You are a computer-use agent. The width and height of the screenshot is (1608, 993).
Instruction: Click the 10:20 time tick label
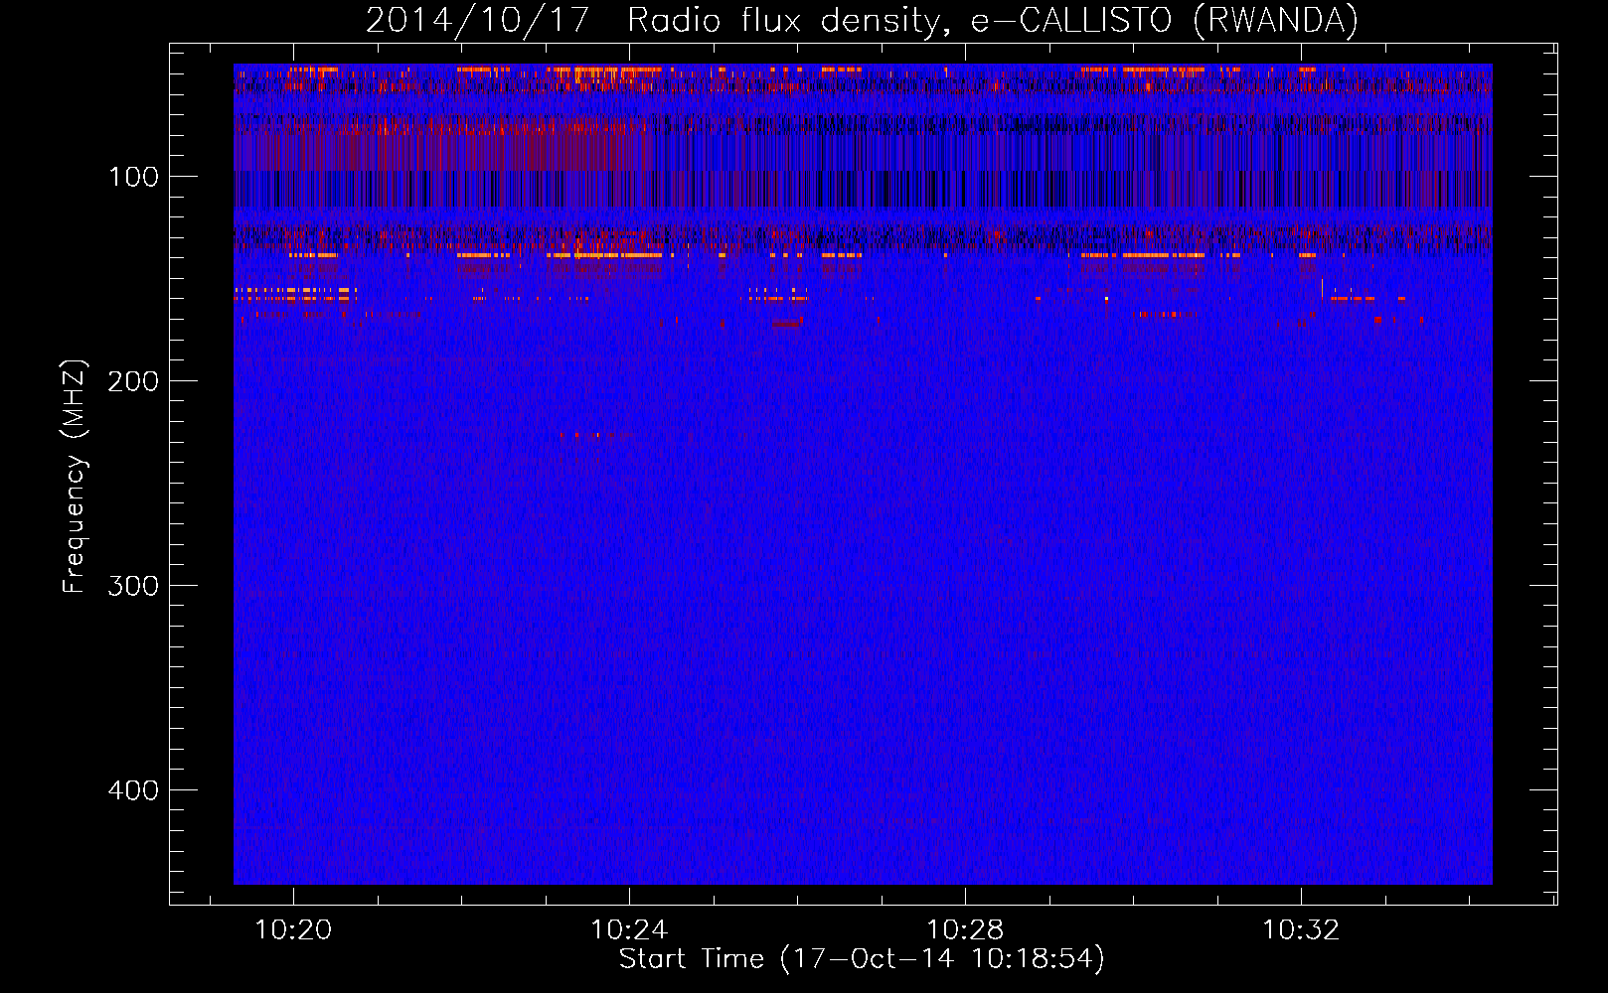[x=293, y=930]
